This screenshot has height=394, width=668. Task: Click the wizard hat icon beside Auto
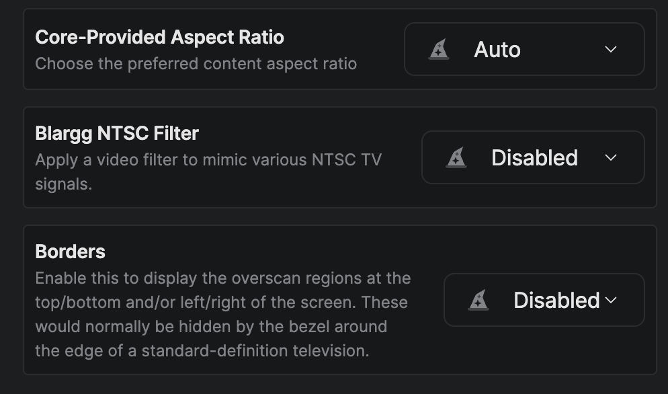pos(439,49)
